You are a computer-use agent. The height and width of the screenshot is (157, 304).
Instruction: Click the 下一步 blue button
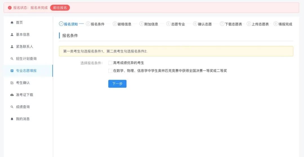coord(117,84)
